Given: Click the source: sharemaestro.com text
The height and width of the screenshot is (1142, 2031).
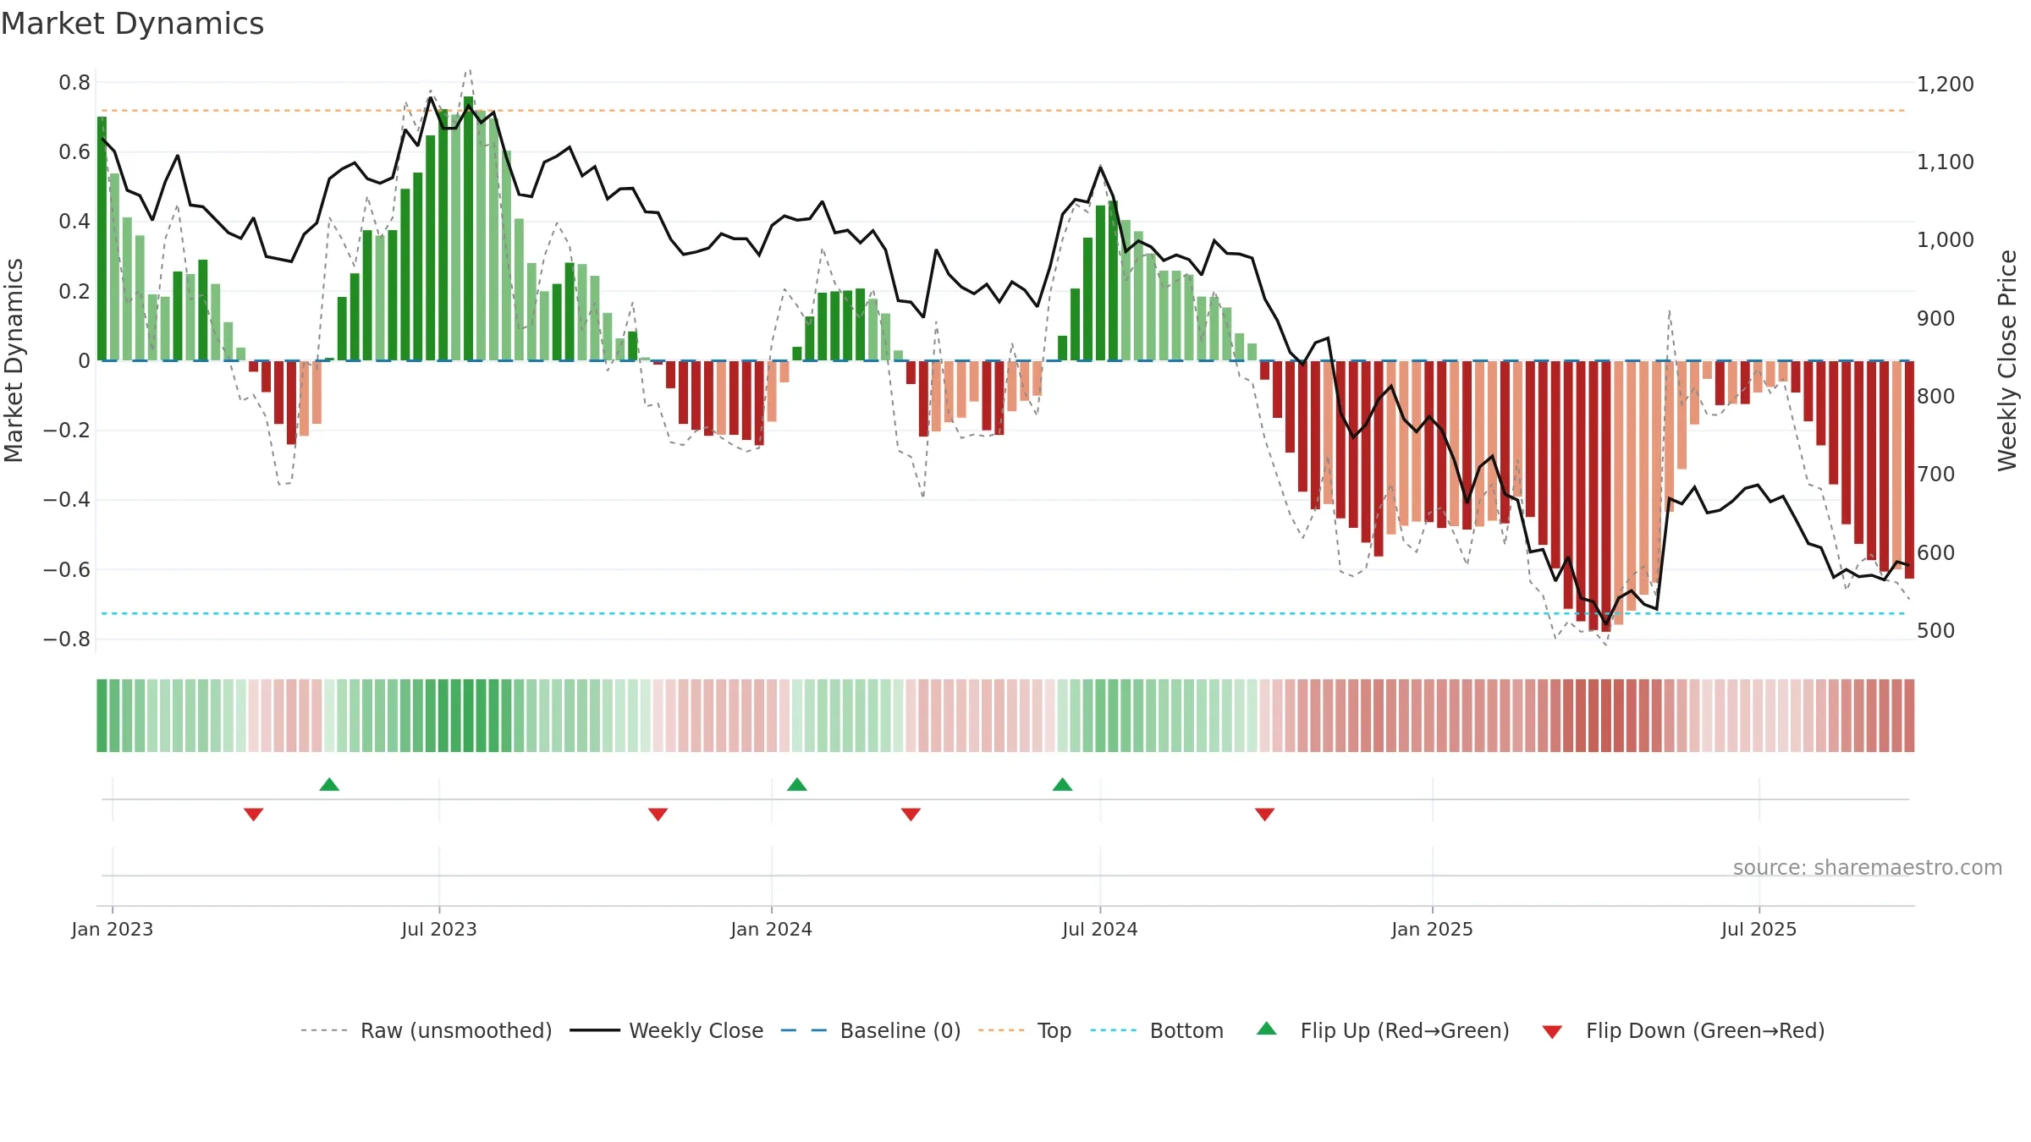Looking at the screenshot, I should point(1868,868).
